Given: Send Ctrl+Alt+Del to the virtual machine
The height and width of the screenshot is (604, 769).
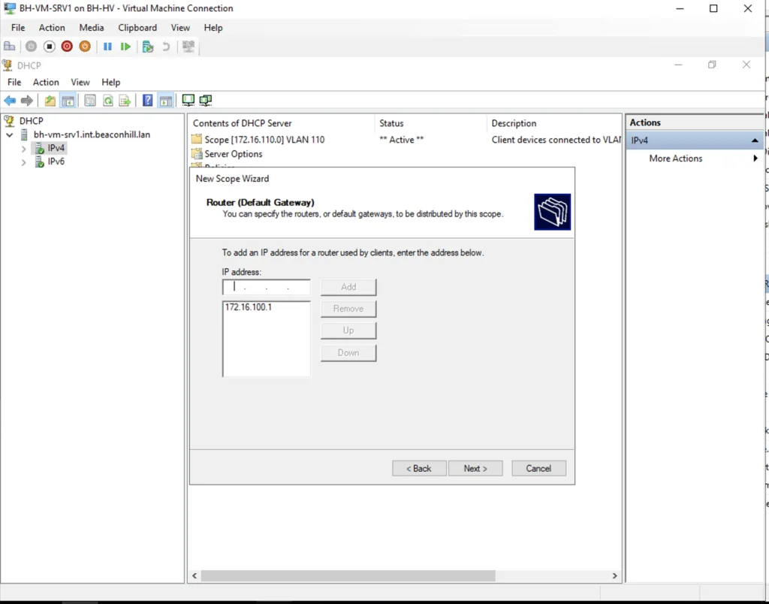Looking at the screenshot, I should click(x=9, y=47).
